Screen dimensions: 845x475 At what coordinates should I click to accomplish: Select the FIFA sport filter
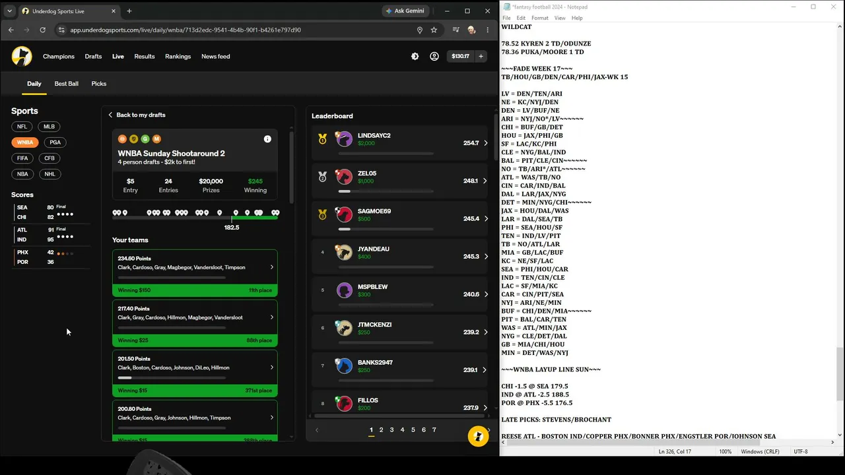click(x=23, y=158)
